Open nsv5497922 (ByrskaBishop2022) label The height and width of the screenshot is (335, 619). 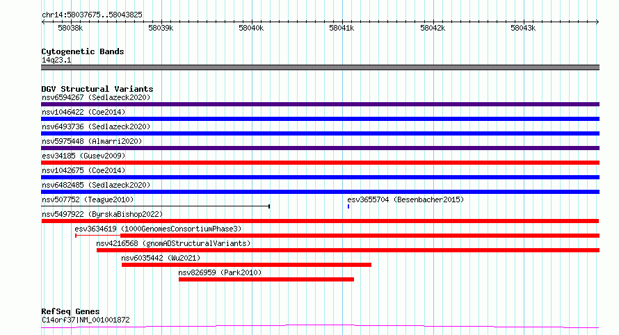point(102,214)
